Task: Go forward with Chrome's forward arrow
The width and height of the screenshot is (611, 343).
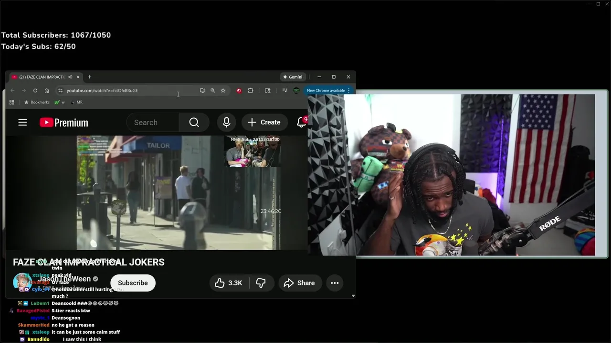Action: pos(23,91)
